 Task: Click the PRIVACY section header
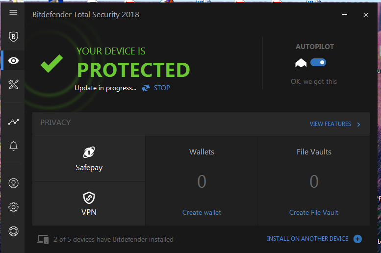pos(55,123)
